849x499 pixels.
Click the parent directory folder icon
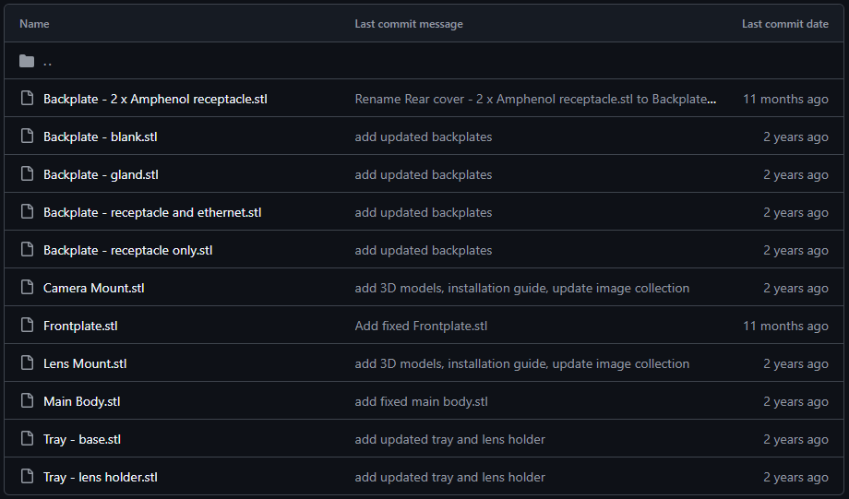[27, 61]
